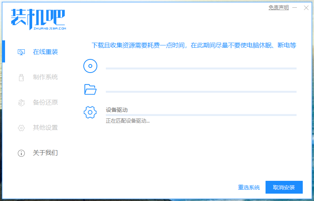Click the backup icon beside 备份还原
The image size is (314, 201).
point(21,102)
